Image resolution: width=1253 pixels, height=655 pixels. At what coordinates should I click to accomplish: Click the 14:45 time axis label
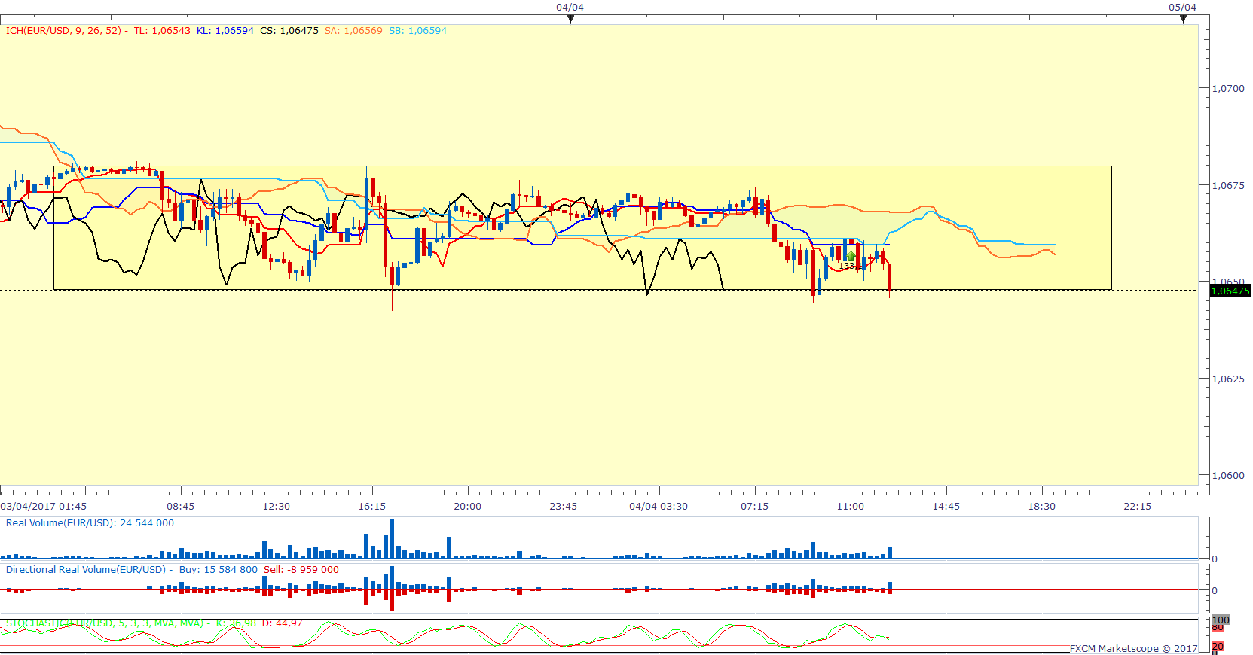point(946,507)
